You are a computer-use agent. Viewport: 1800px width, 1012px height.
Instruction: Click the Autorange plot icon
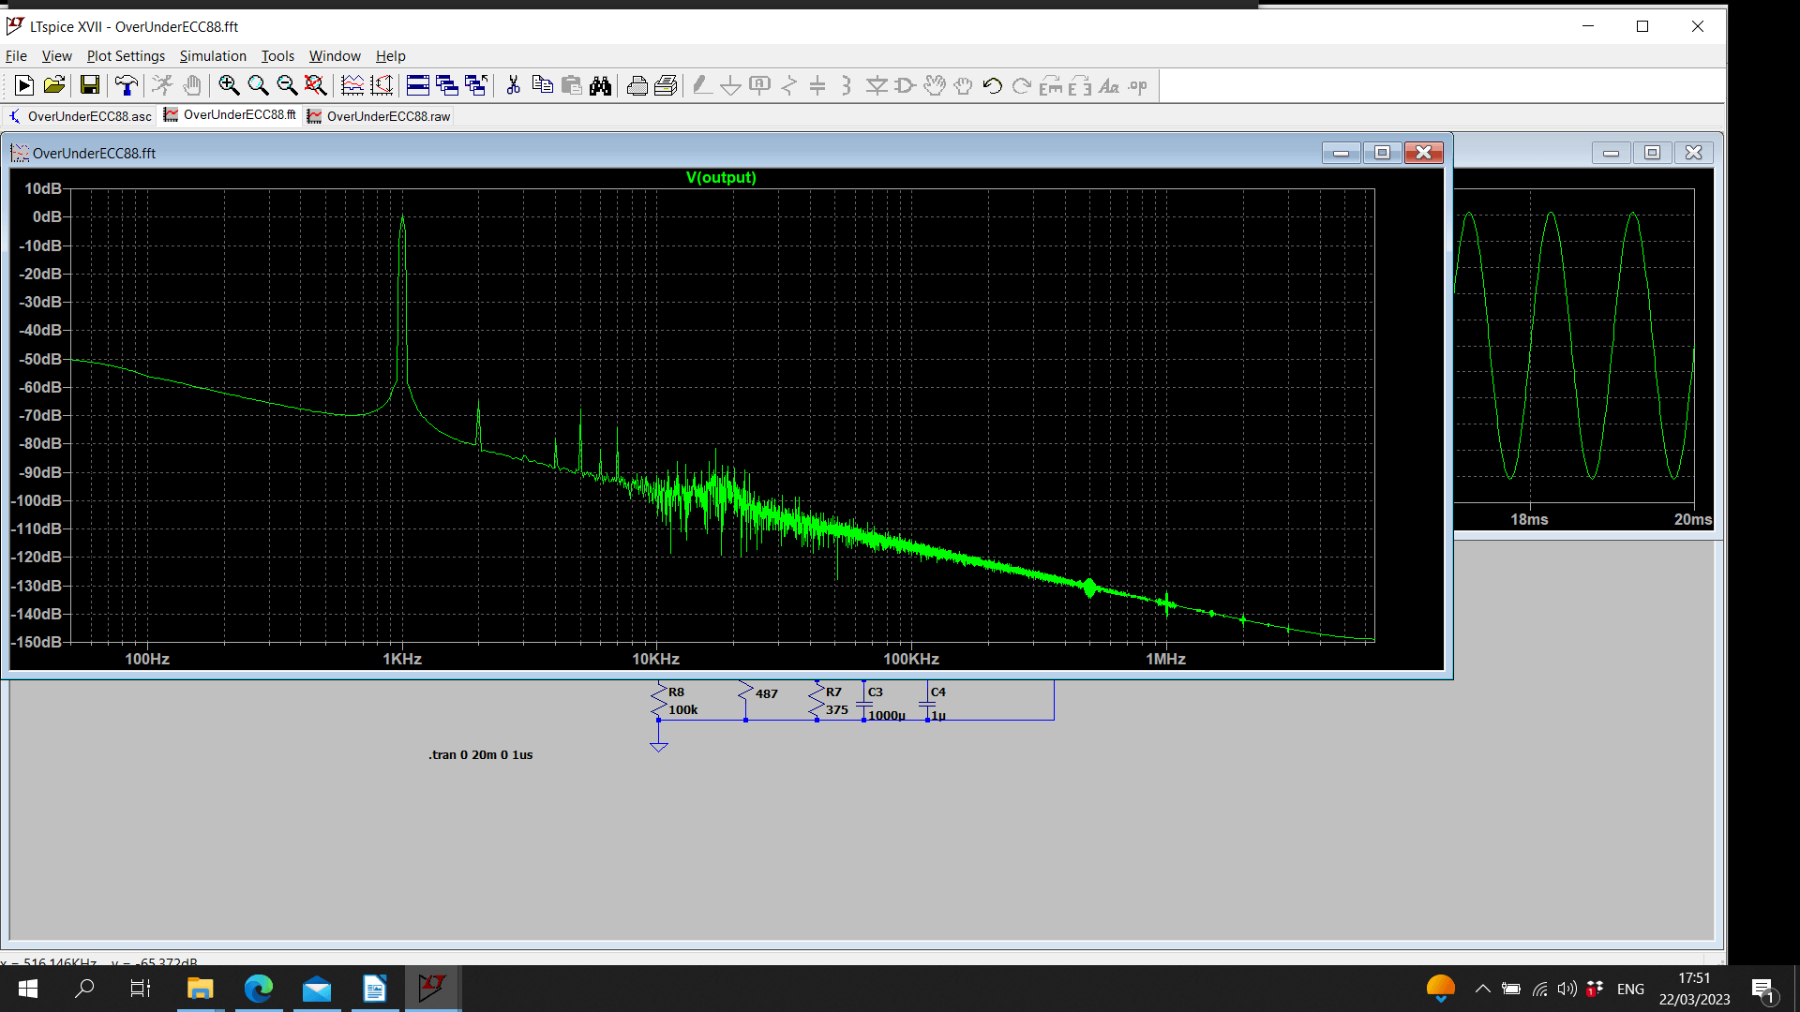point(352,86)
